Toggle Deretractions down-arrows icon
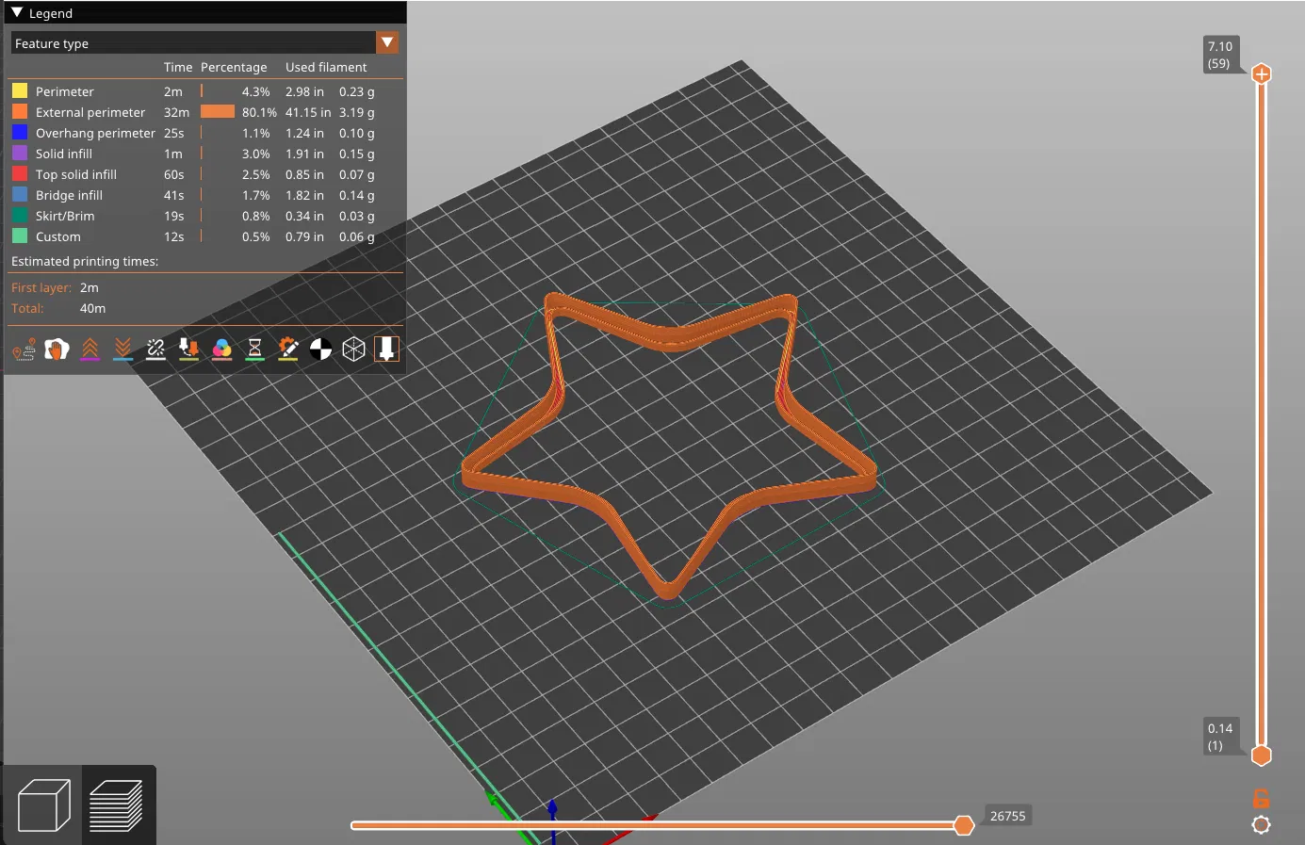The image size is (1305, 845). coord(123,349)
